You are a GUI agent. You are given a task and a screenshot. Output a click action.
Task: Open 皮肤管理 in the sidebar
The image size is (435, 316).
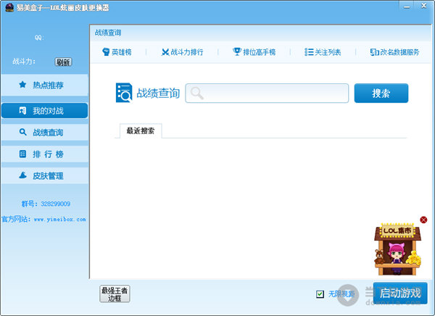45,175
